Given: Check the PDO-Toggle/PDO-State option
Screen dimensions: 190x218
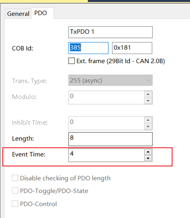Looking at the screenshot, I should click(15, 191).
